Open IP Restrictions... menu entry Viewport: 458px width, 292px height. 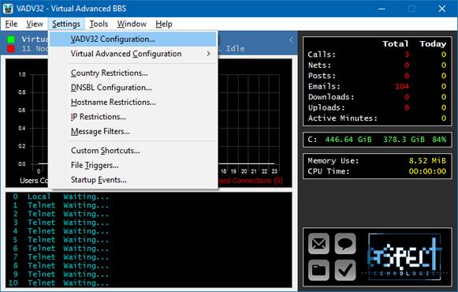[x=133, y=117]
